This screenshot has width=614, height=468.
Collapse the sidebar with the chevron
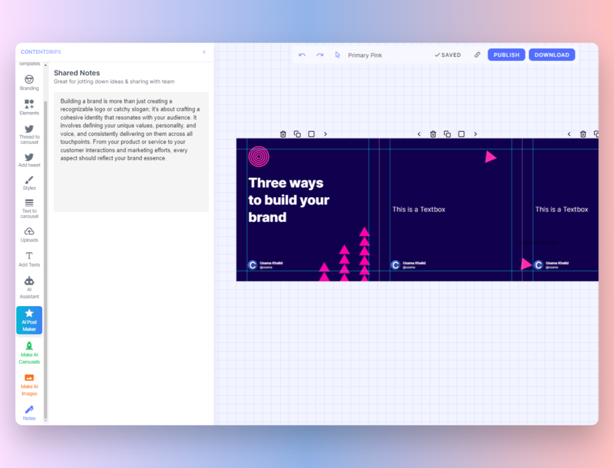tap(204, 52)
